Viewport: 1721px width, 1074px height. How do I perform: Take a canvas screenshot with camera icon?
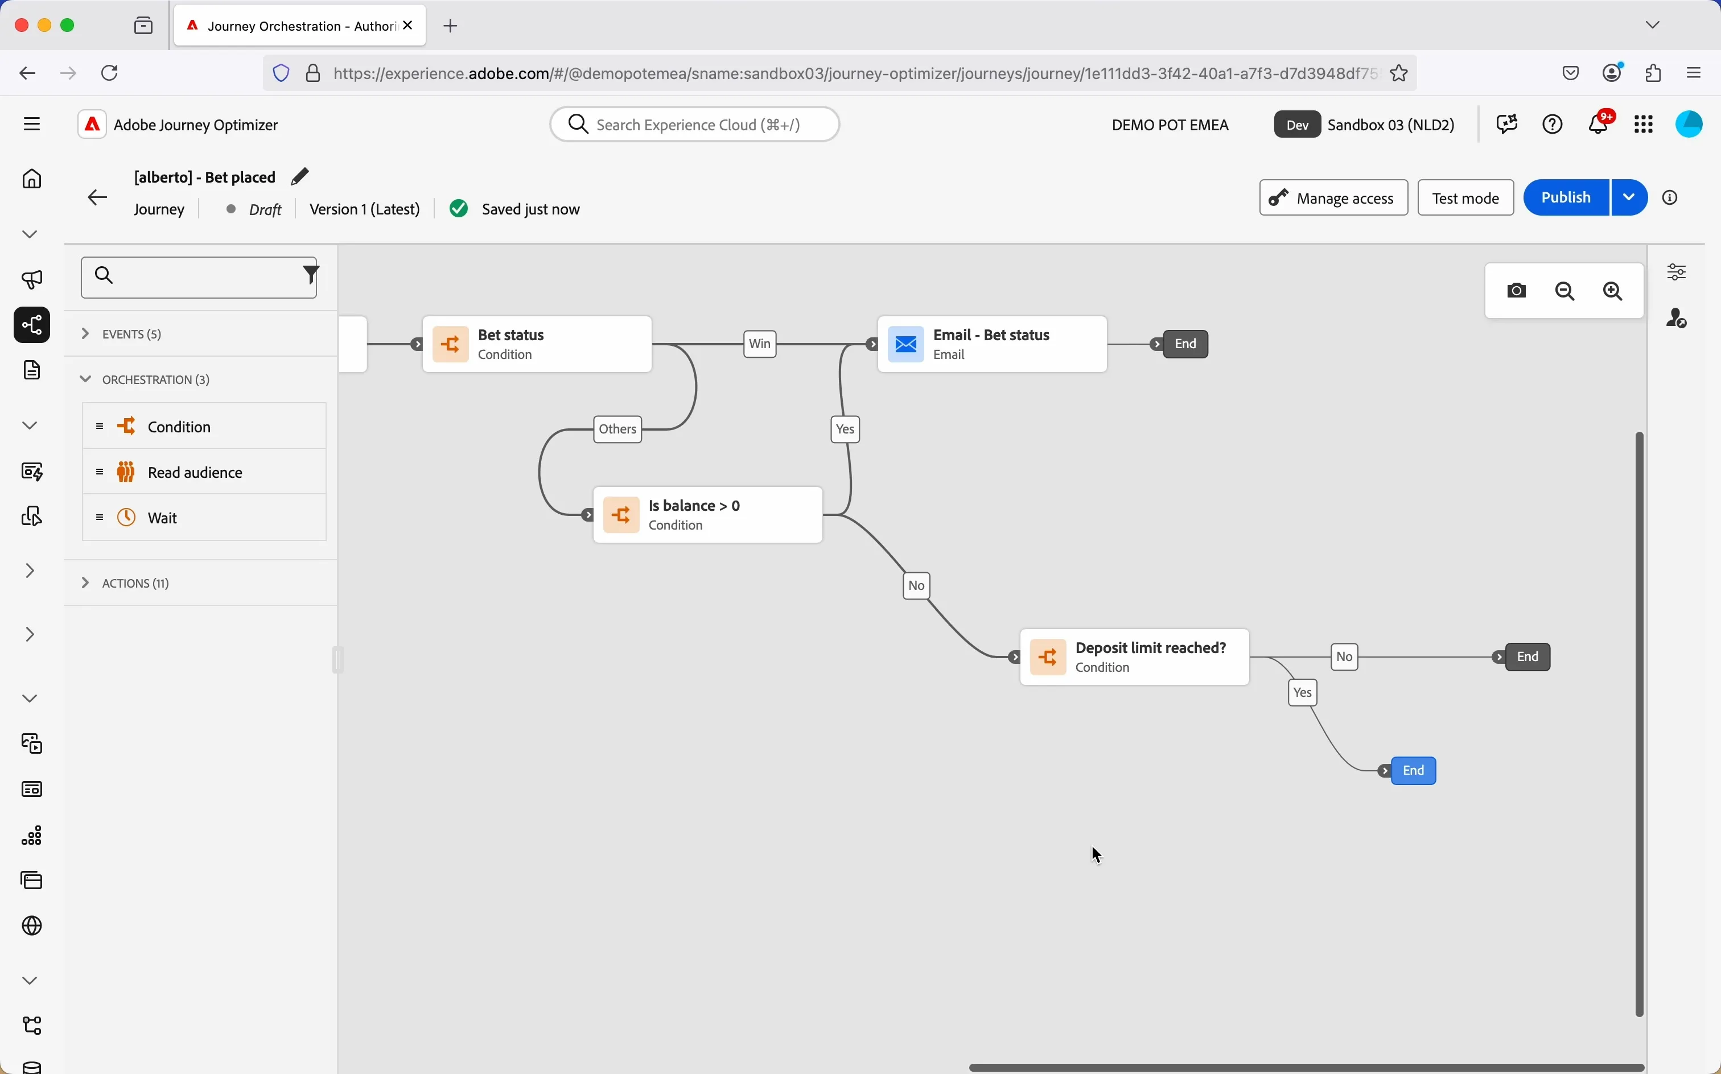click(1517, 291)
